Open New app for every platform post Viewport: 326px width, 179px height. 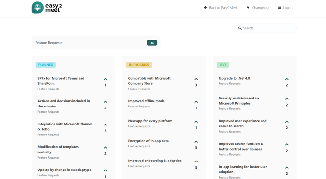150,121
